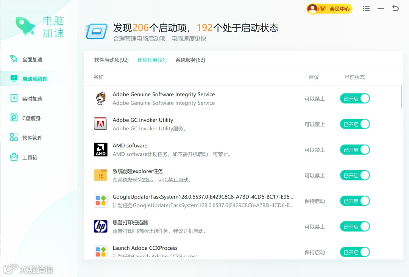Toggle off Adobe GC Invoker Utility
This screenshot has height=277, width=409.
coord(355,124)
